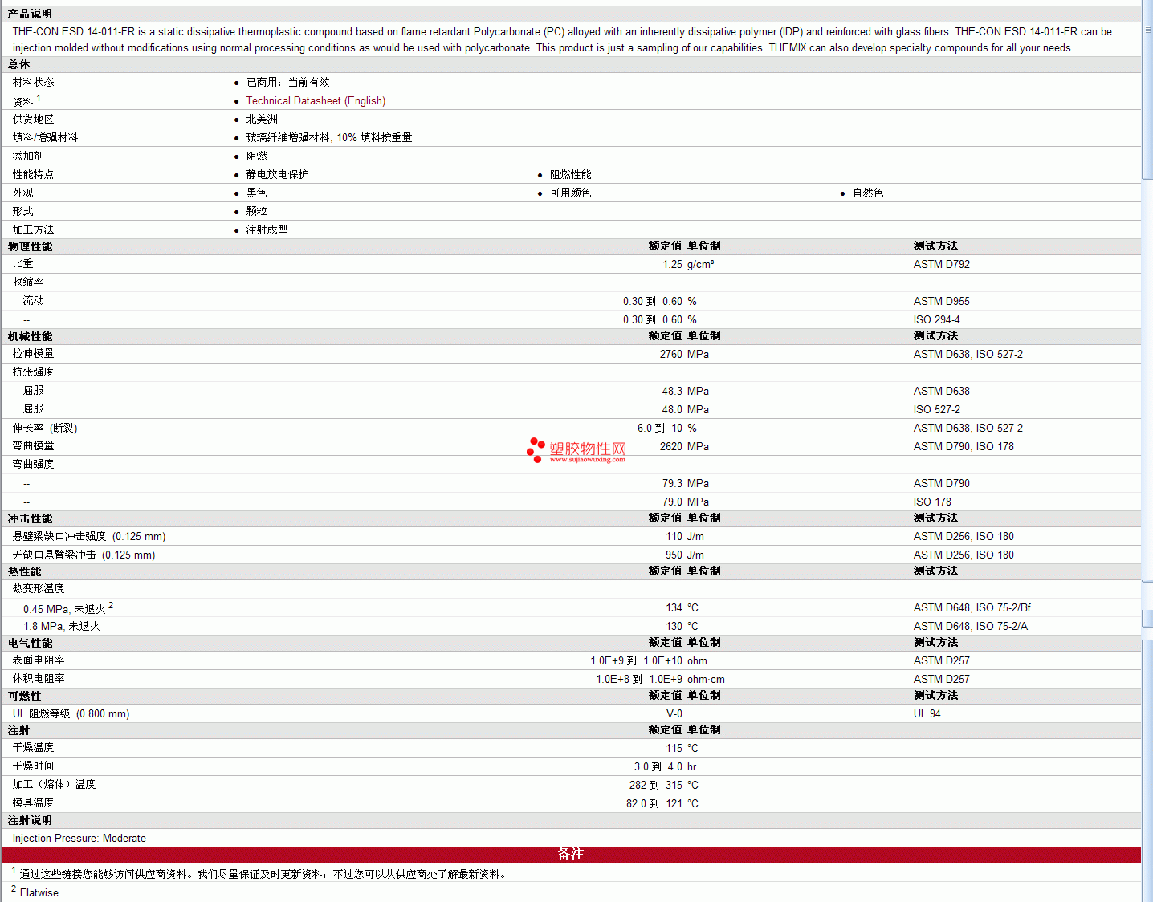Screen dimensions: 1153x902
Task: Click the 产品说明 section header
Action: pyautogui.click(x=30, y=14)
